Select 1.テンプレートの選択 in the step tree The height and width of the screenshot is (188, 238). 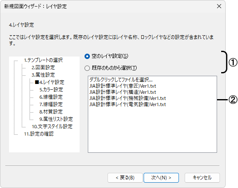43,60
